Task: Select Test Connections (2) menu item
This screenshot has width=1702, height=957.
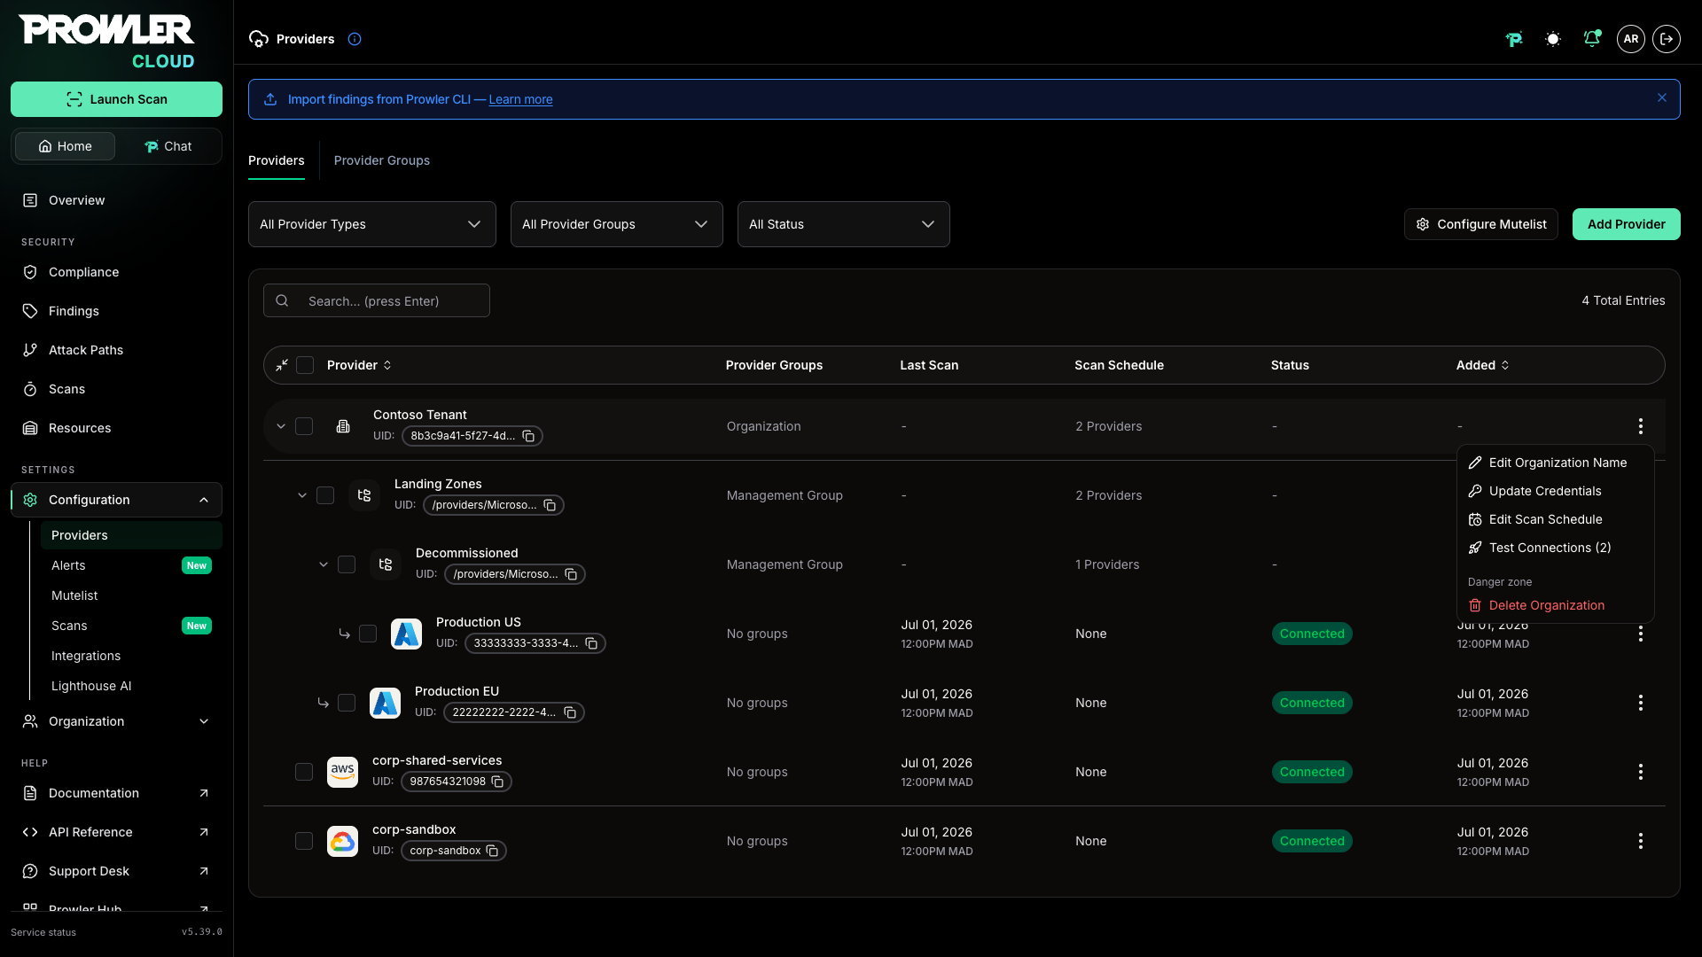Action: 1556,548
